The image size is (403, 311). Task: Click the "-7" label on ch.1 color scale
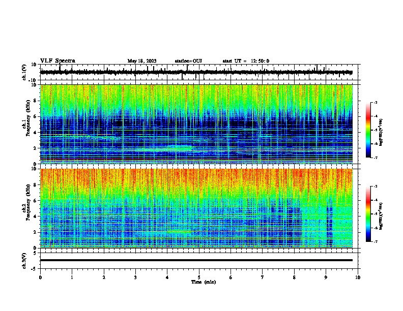coord(375,158)
